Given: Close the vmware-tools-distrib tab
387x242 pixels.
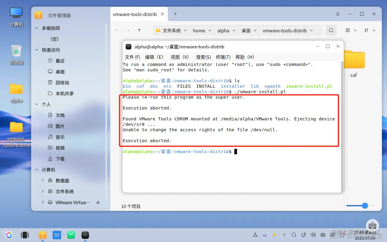Looking at the screenshot, I should 162,14.
